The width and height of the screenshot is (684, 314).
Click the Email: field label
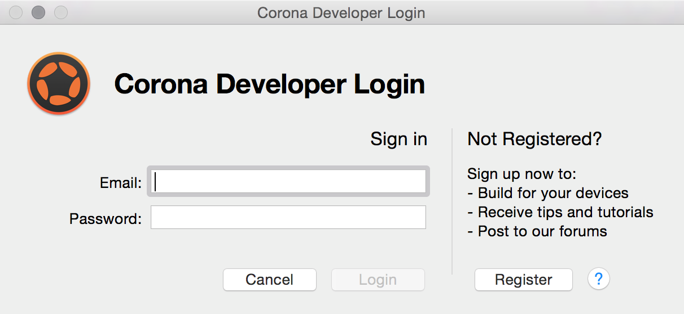[121, 183]
